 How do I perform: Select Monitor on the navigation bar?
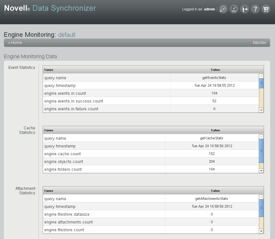pos(259,42)
